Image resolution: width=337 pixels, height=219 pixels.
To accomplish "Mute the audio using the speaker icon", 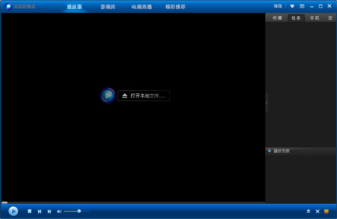I will tap(59, 212).
